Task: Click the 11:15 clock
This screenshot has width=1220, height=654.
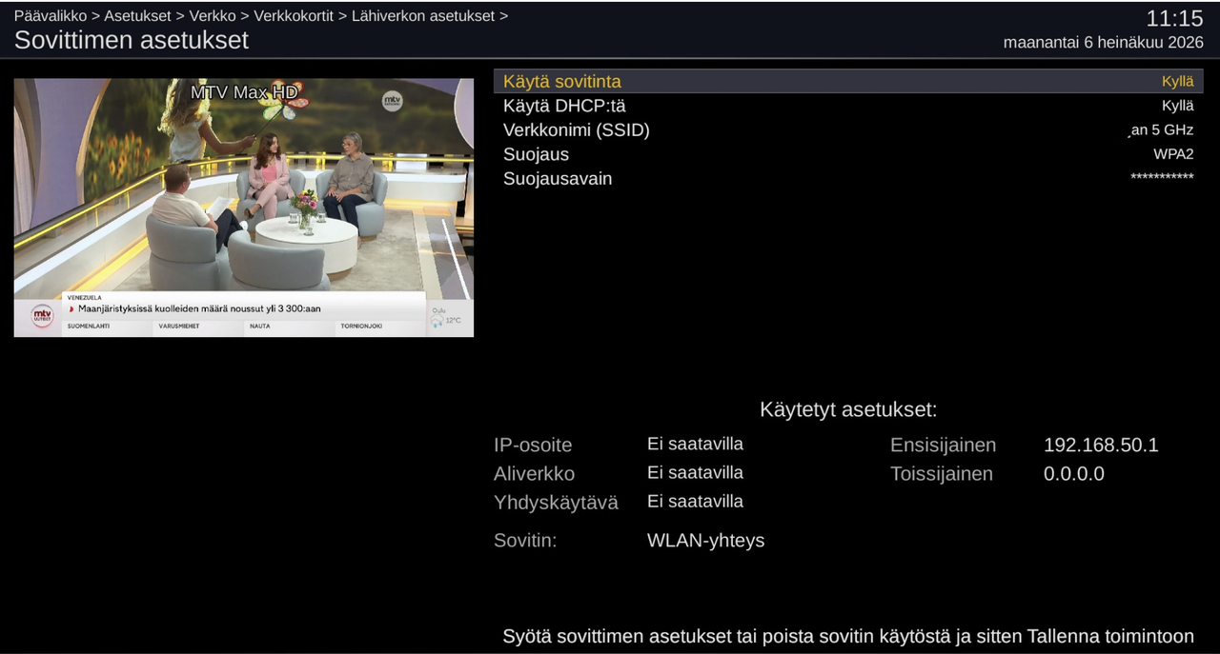Action: pos(1174,18)
